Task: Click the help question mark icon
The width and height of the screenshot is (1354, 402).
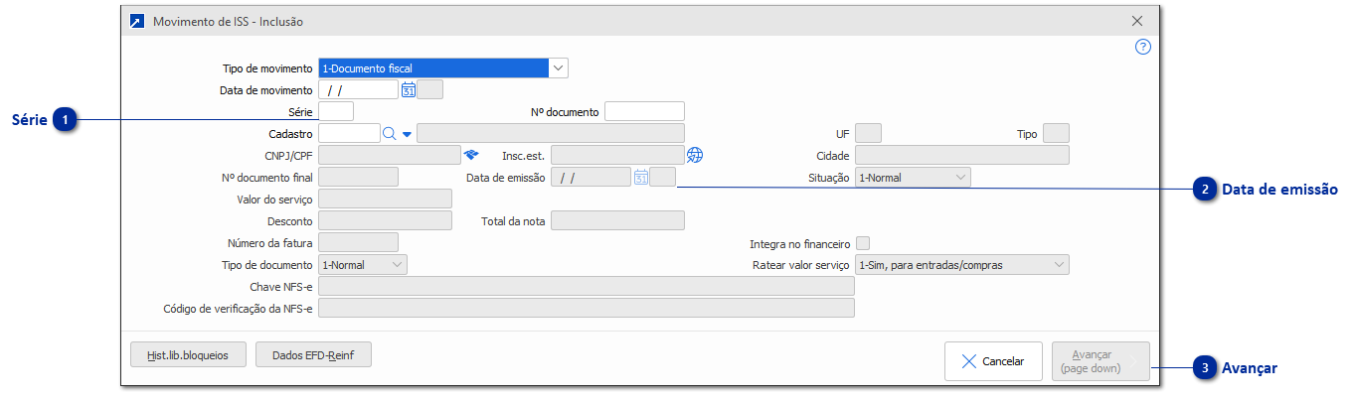Action: pyautogui.click(x=1143, y=47)
